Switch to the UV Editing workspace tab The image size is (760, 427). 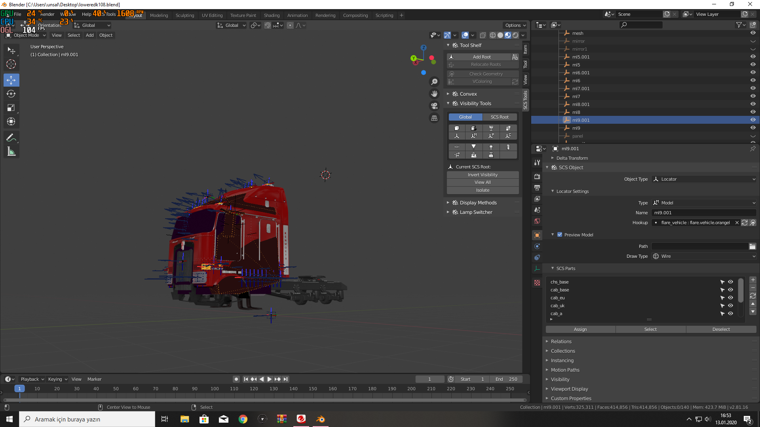click(212, 15)
